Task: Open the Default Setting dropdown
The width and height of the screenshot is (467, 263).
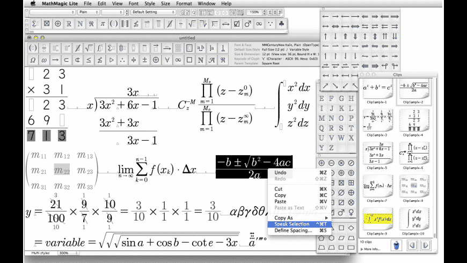Action: click(x=154, y=12)
